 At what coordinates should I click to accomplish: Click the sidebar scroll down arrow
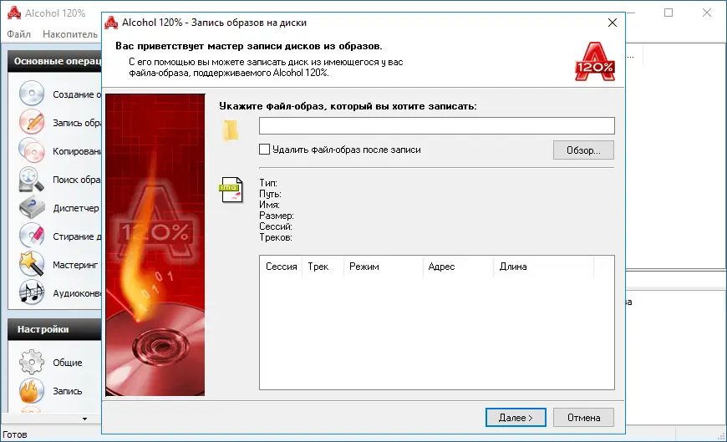pos(84,419)
